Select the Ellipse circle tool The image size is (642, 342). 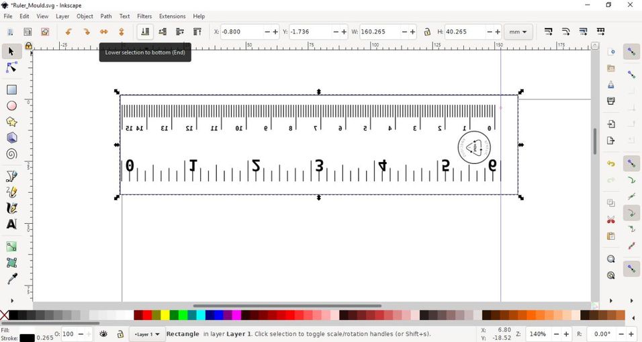click(x=11, y=105)
